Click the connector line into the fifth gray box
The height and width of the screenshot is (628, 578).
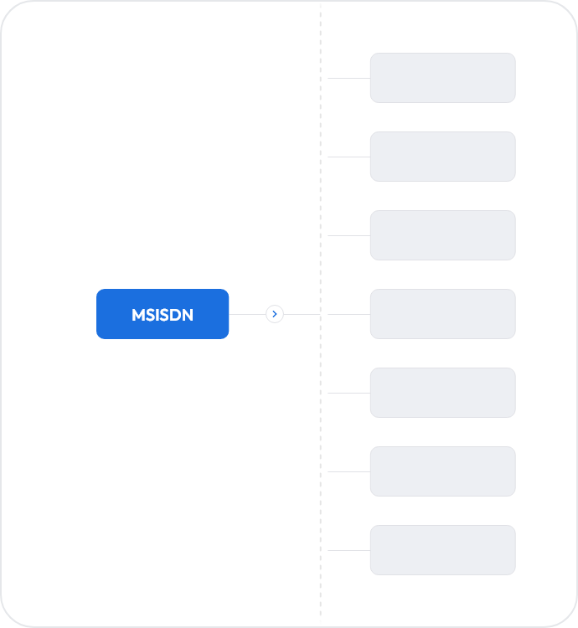348,393
